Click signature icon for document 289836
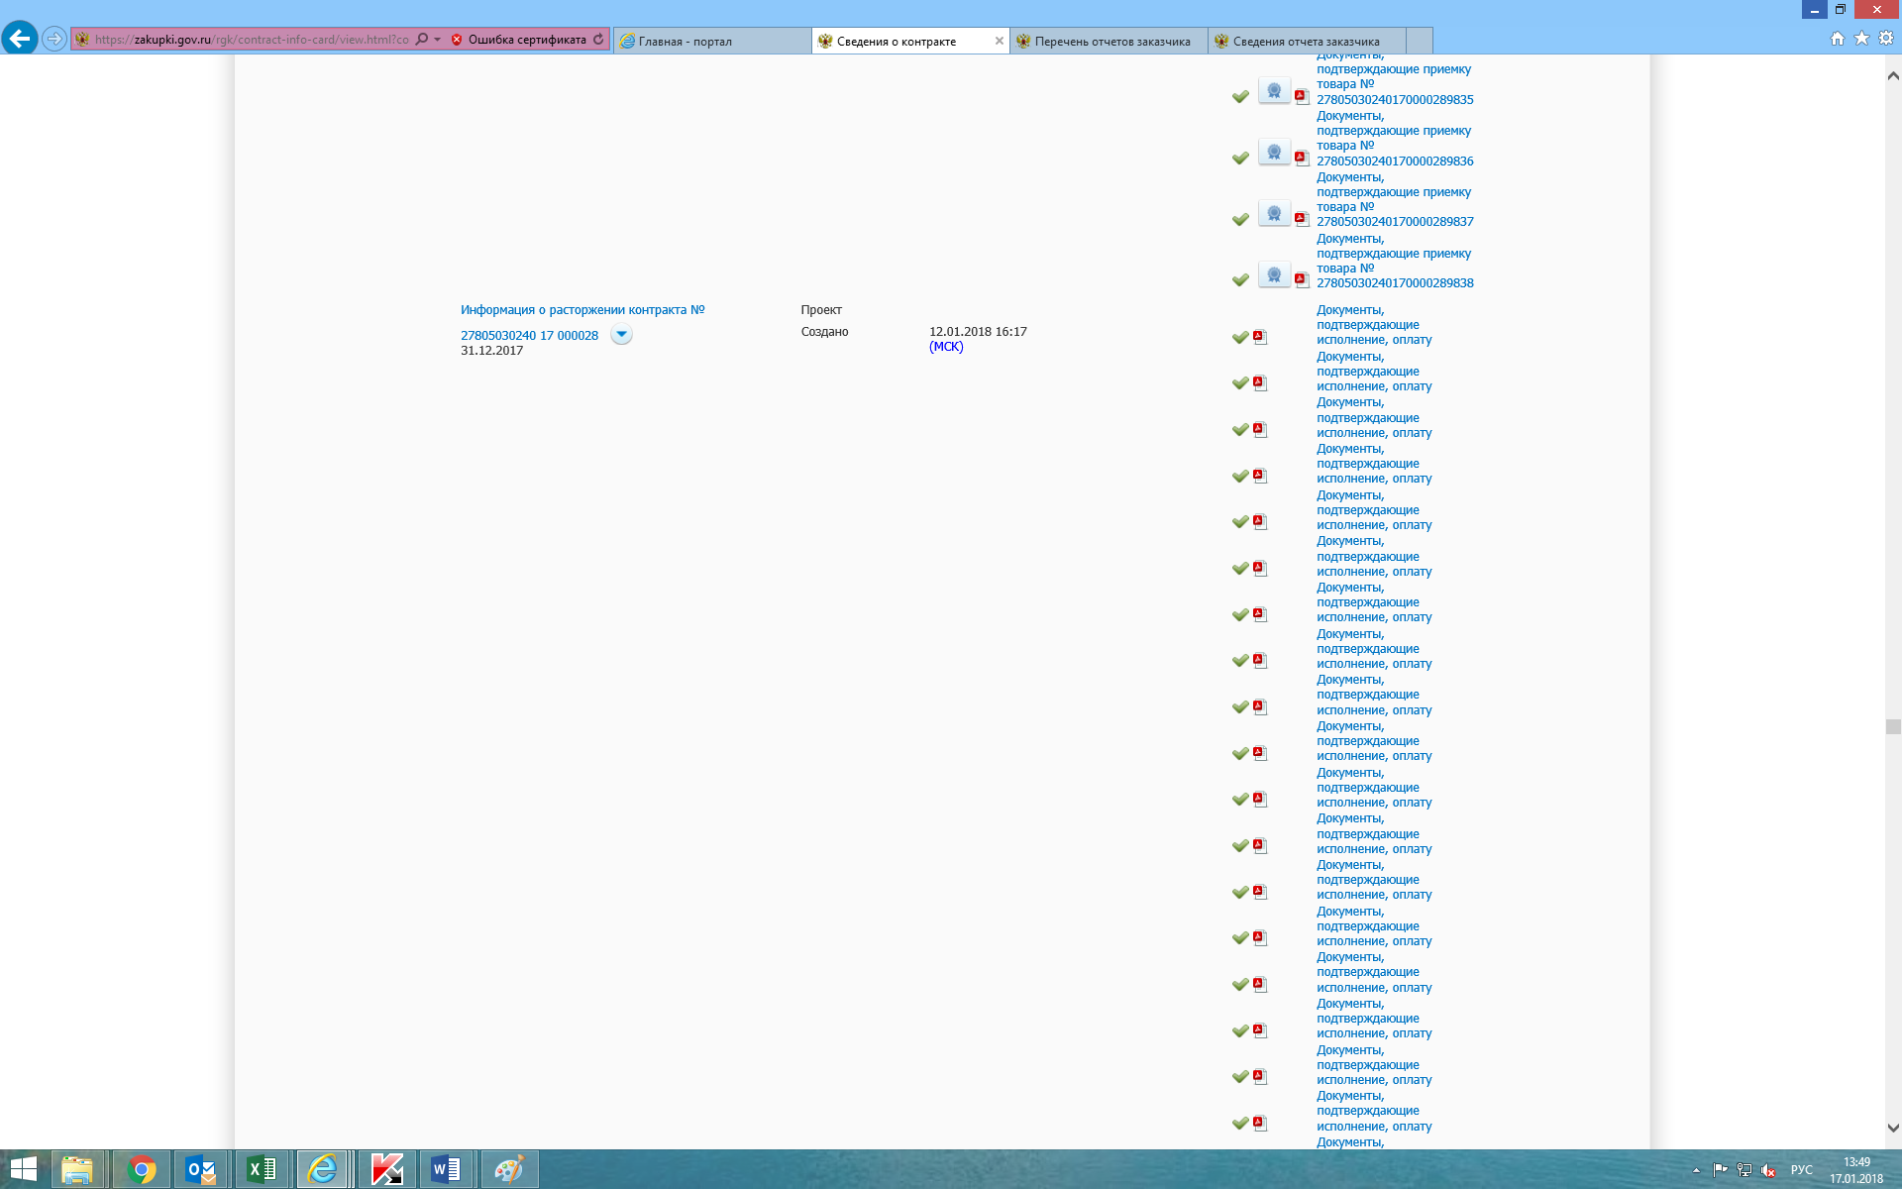Viewport: 1902px width, 1189px height. coord(1274,153)
